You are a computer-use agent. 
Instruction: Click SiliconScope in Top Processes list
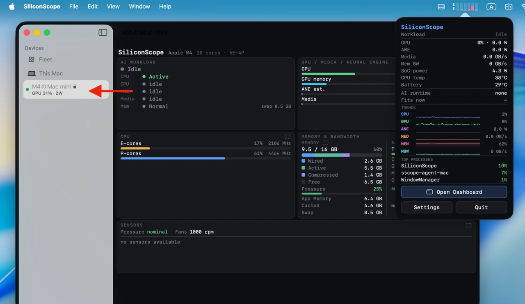coord(419,166)
